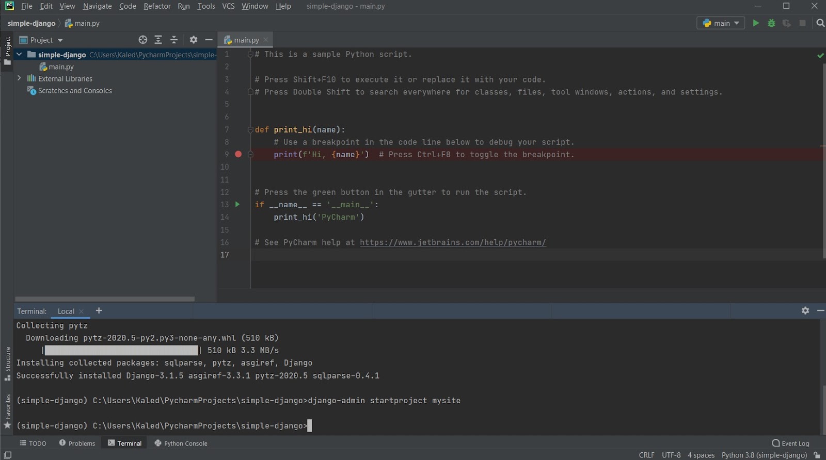Run with coverage icon in toolbar
Viewport: 826px width, 460px height.
787,23
